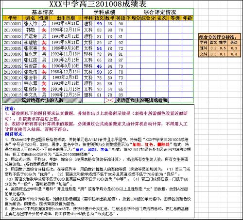
Task: Select the 年龄 column header
Action: tap(188, 18)
